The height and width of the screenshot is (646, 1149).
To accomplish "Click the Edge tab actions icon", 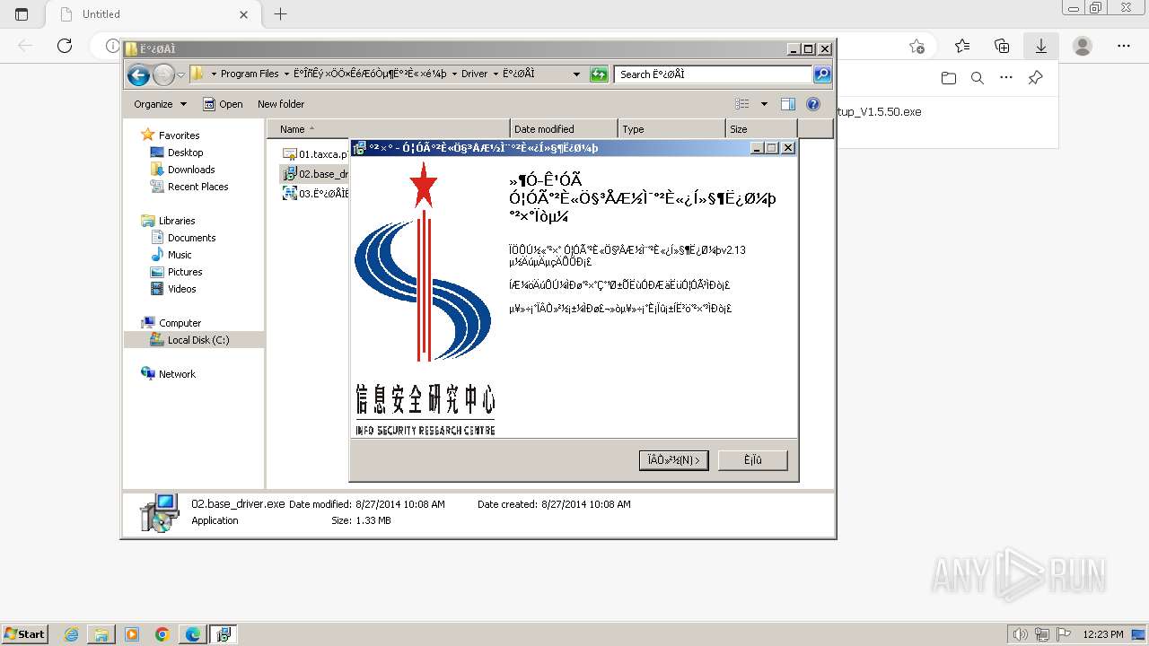I will [22, 14].
